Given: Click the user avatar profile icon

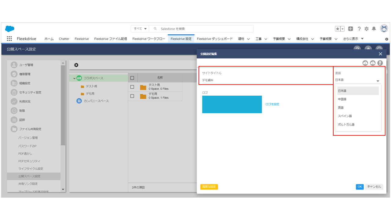Looking at the screenshot, I should point(384,28).
